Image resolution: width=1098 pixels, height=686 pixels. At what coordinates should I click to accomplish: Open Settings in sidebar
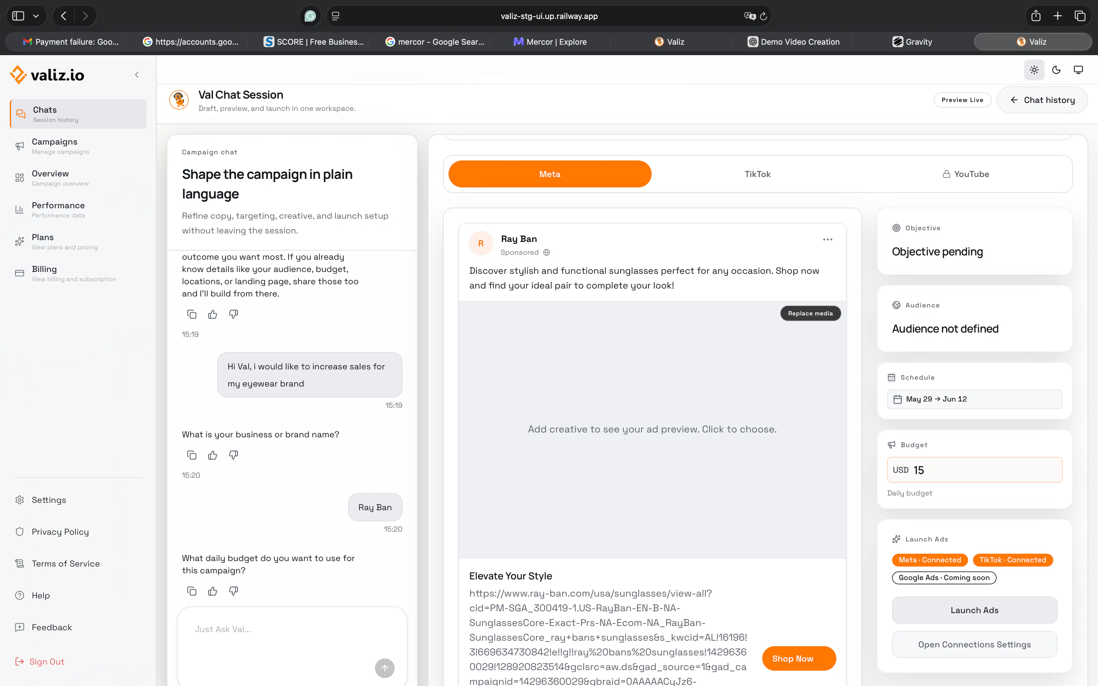click(78, 499)
